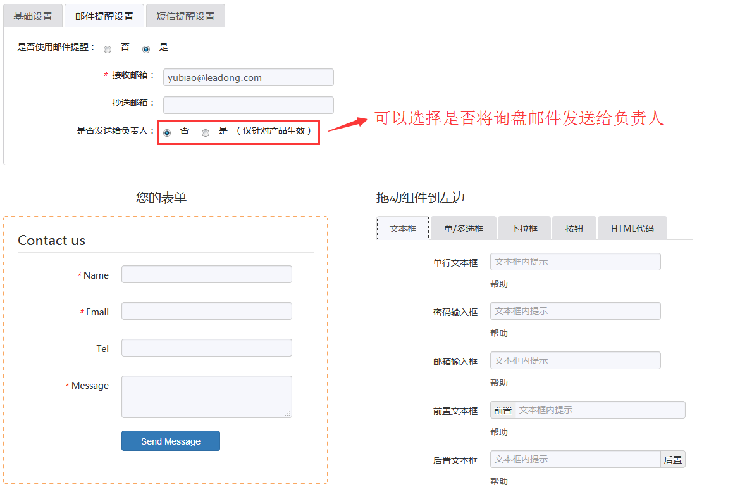Switch to the 基础设置 tab

pos(32,15)
